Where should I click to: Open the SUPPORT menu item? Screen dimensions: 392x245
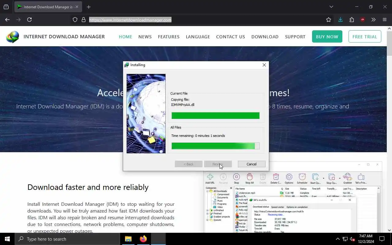[x=295, y=36]
